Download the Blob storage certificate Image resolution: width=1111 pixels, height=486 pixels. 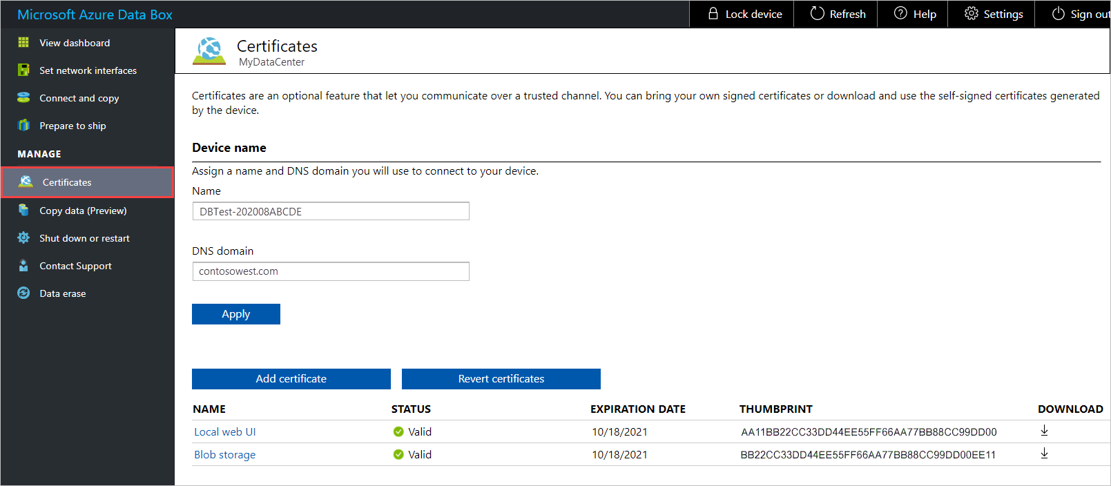click(1044, 454)
